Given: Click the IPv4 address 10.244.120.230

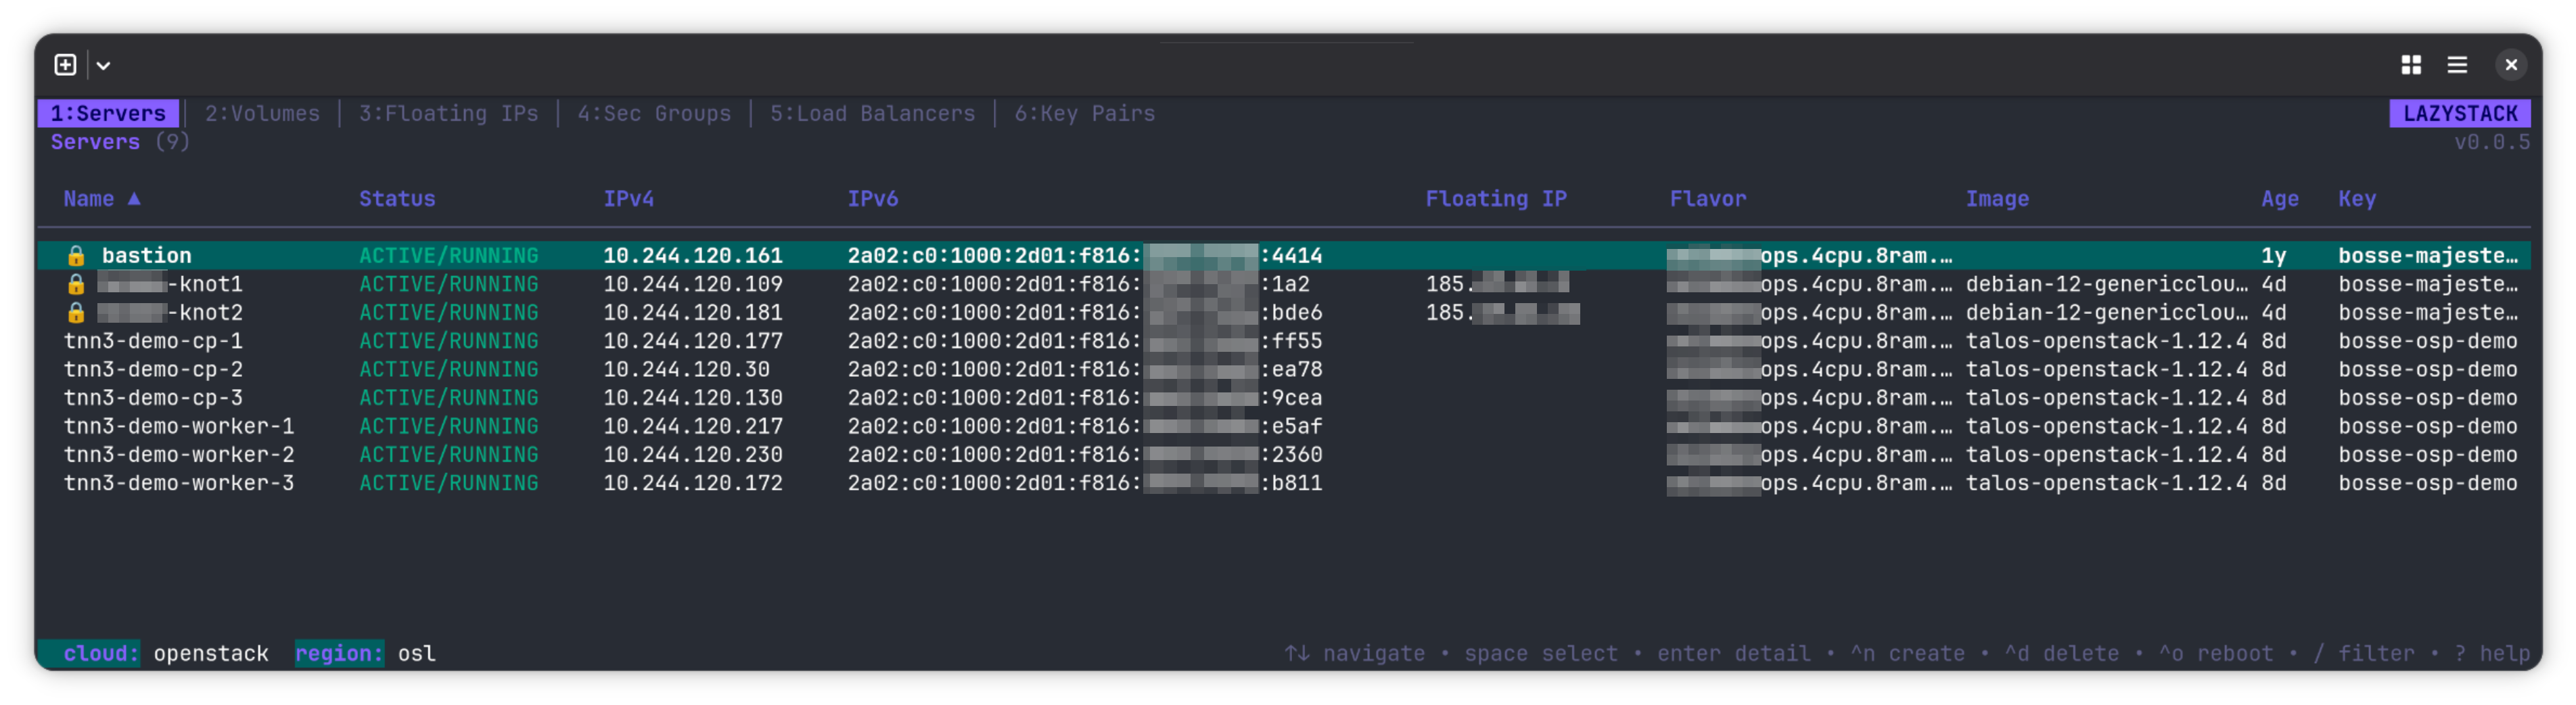Looking at the screenshot, I should pos(692,454).
